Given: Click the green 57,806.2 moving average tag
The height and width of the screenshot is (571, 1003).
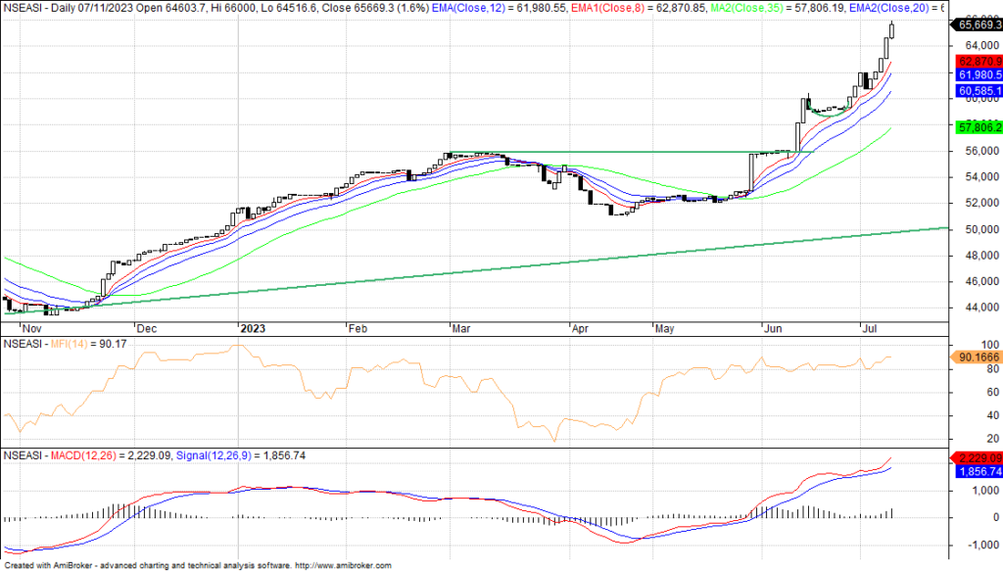Looking at the screenshot, I should 977,127.
